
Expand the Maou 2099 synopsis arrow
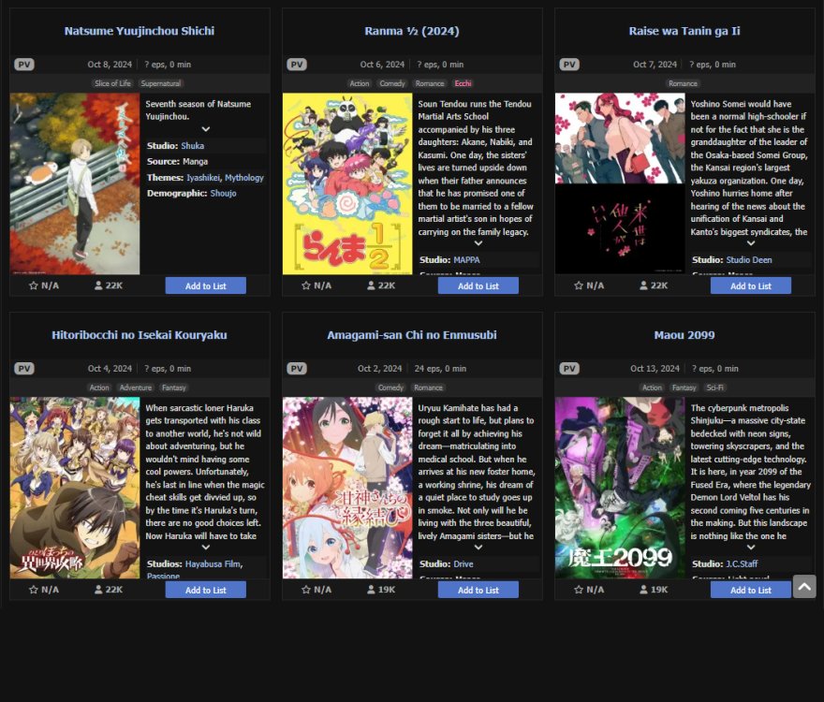pos(751,548)
